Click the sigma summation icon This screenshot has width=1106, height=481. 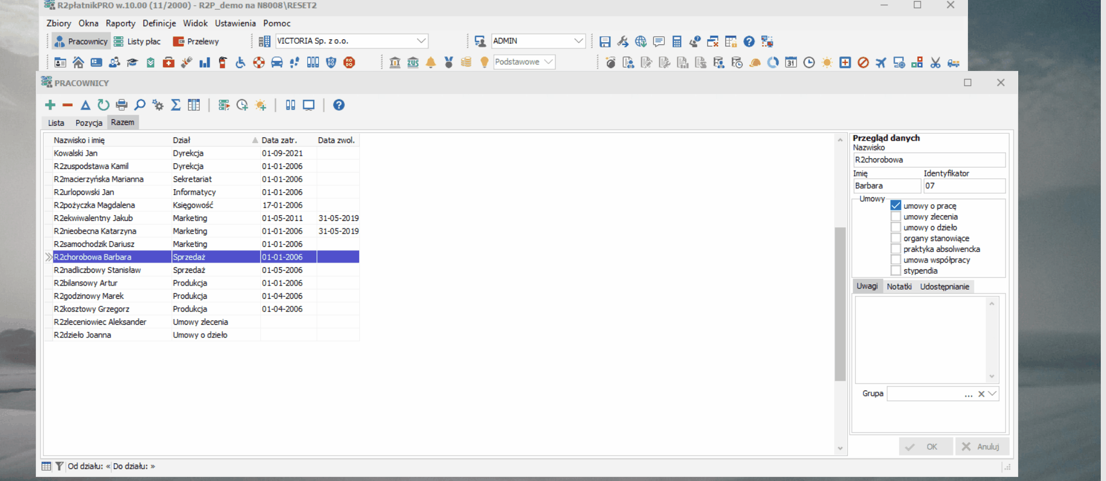pyautogui.click(x=176, y=105)
